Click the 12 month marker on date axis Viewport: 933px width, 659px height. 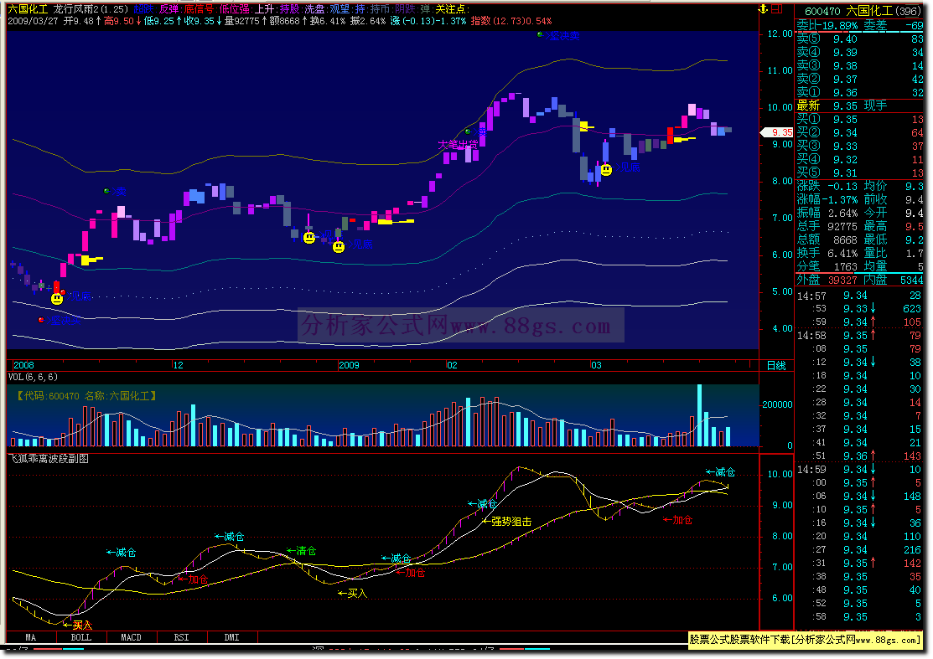[178, 365]
